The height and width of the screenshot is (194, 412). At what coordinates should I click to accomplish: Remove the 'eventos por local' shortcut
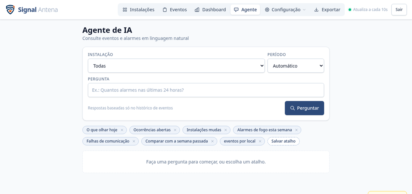260,141
